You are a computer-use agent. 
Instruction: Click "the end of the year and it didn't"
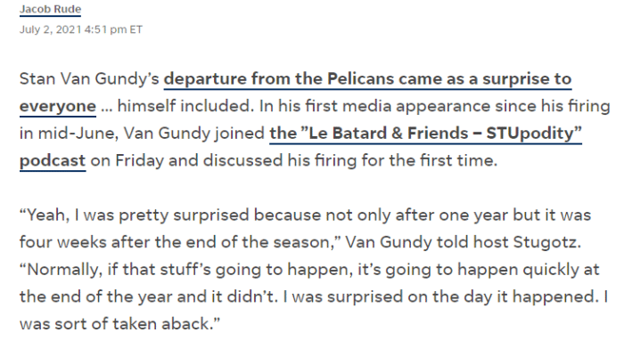(x=147, y=296)
